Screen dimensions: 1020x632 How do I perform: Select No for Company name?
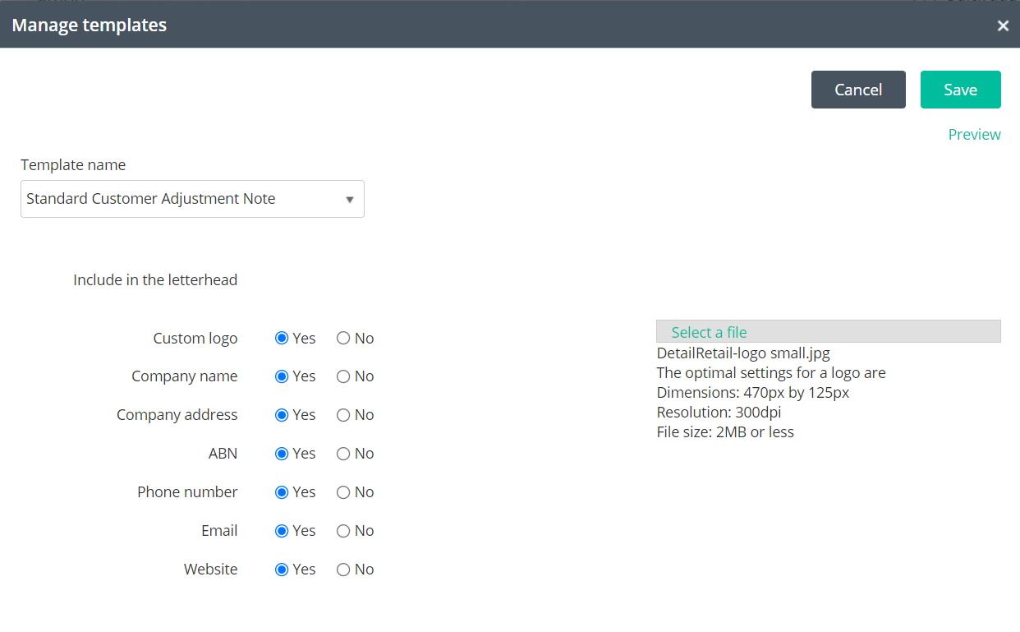pos(343,376)
